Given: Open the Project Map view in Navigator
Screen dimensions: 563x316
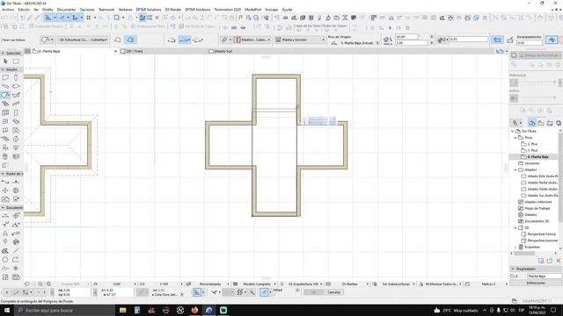Looking at the screenshot, I should pyautogui.click(x=532, y=123).
